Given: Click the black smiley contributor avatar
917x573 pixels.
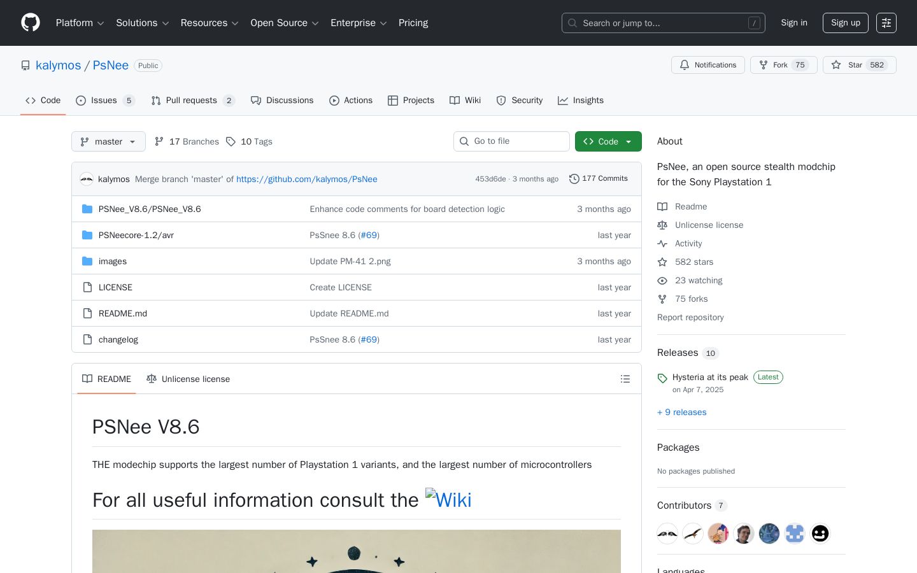Looking at the screenshot, I should tap(820, 534).
